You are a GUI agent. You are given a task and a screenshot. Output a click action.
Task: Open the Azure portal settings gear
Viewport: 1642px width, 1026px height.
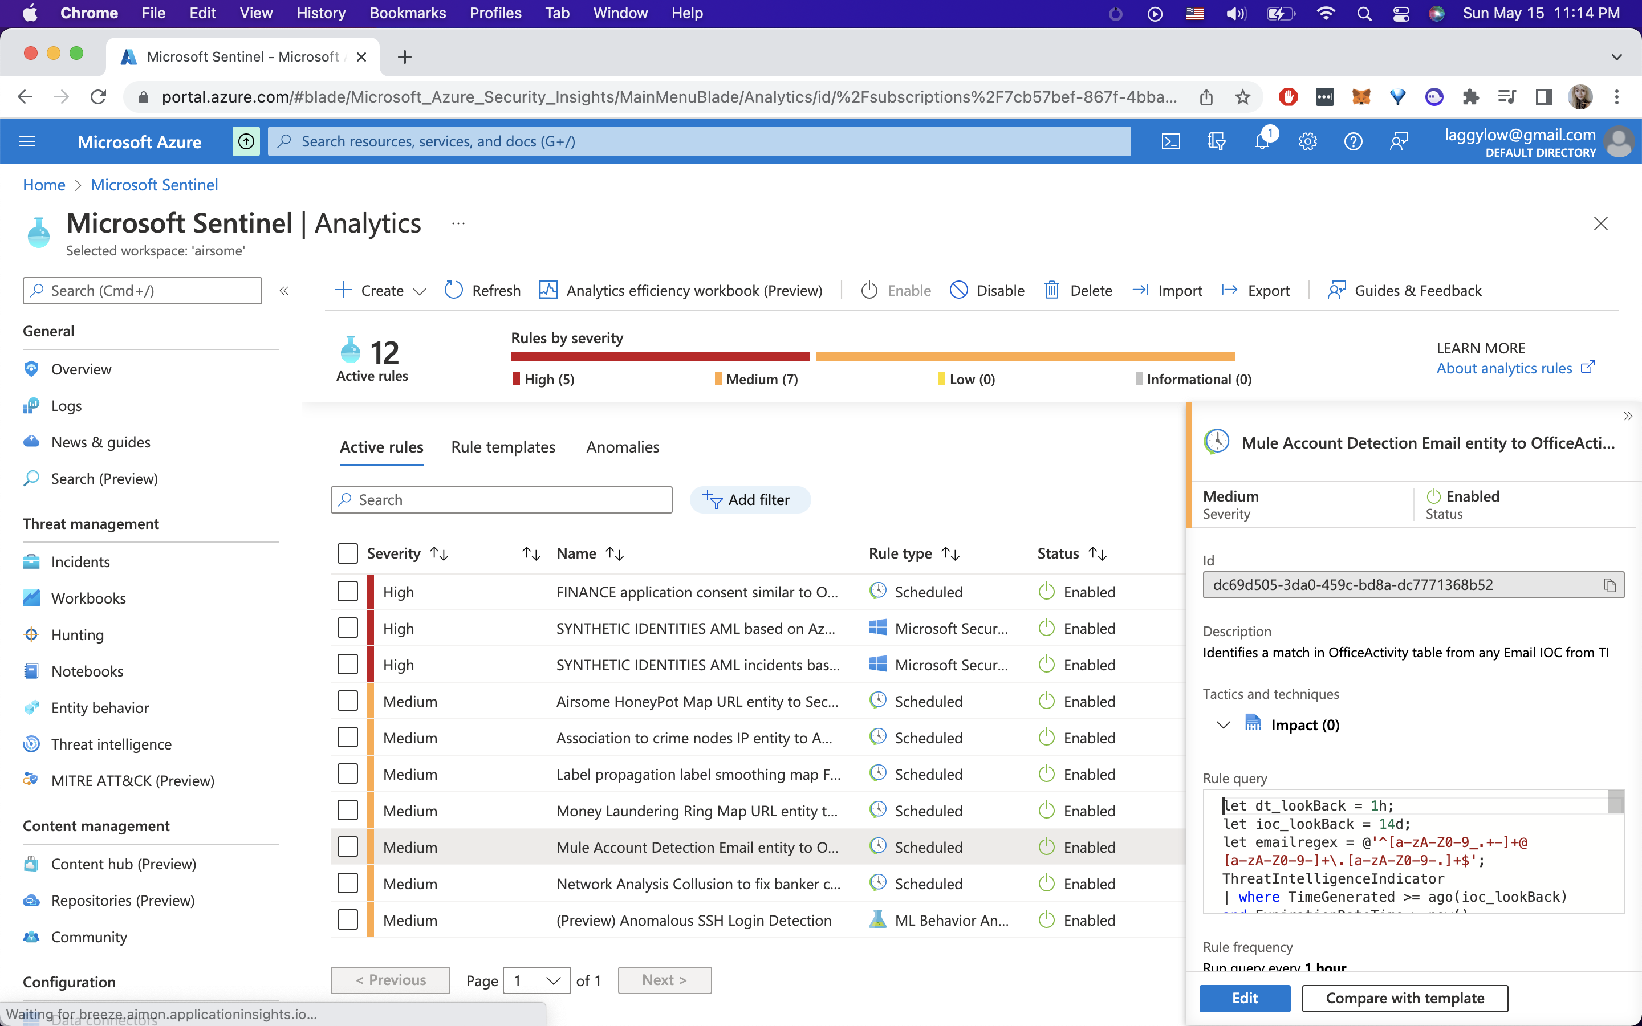click(1307, 141)
